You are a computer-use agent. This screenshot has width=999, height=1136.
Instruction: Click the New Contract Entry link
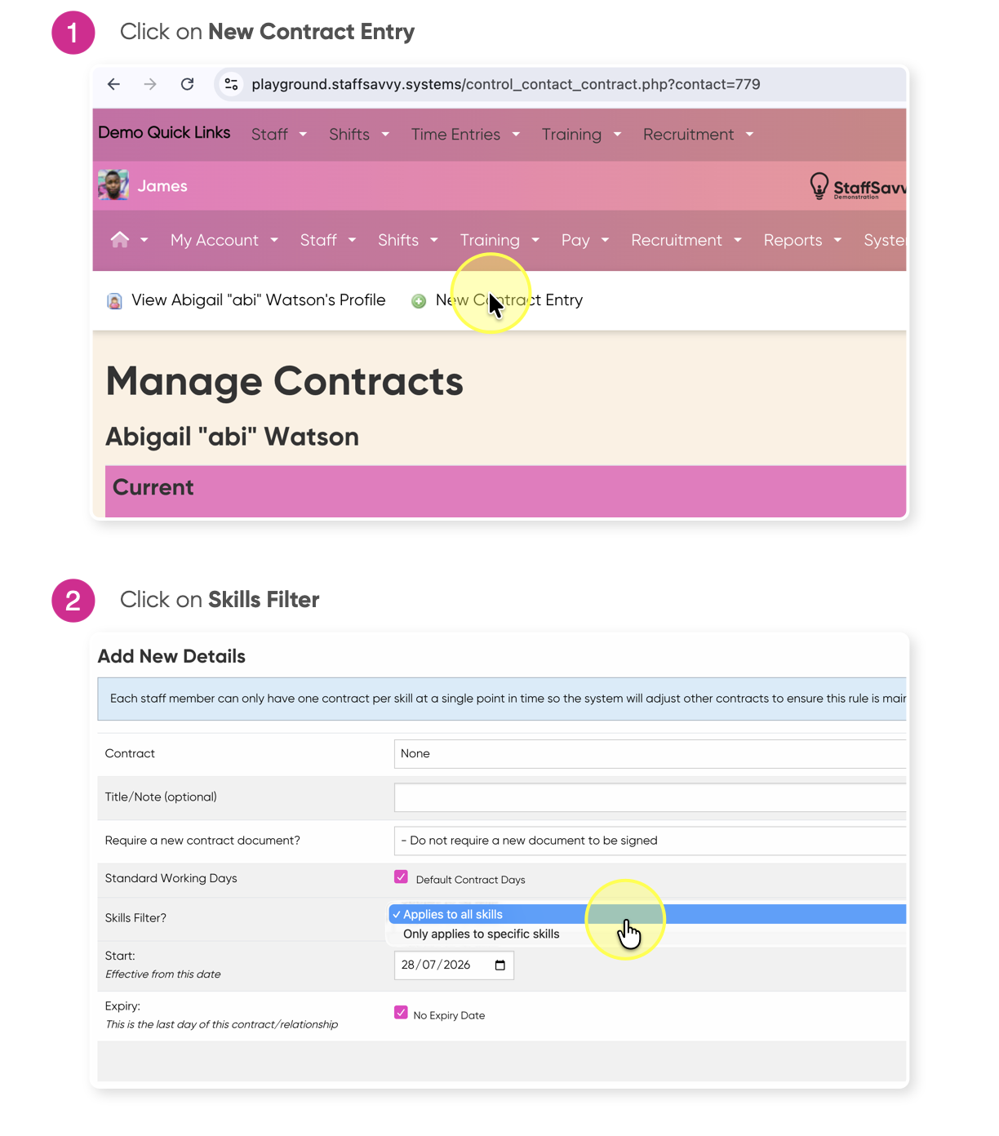(509, 300)
